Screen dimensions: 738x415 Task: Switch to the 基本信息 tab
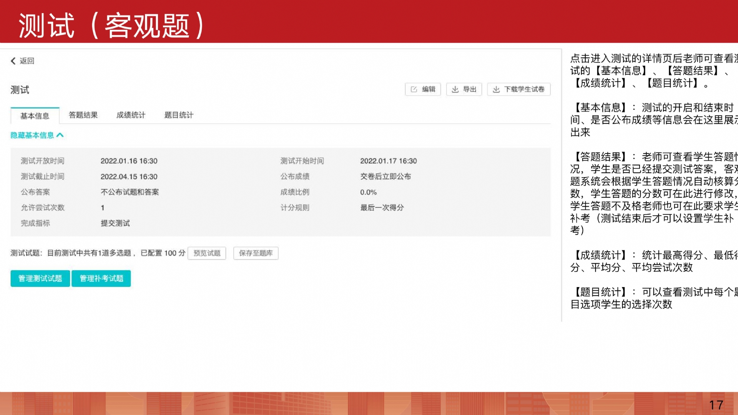[35, 116]
